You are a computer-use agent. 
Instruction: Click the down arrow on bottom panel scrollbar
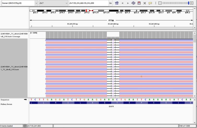tap(195, 123)
